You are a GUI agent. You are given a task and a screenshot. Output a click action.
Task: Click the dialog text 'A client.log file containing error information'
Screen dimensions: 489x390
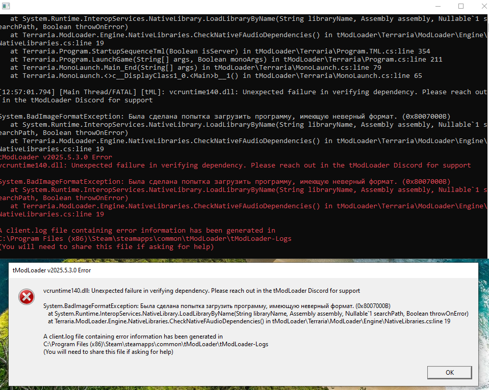coord(133,337)
